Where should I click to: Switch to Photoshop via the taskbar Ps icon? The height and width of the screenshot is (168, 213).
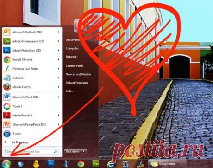pos(51,163)
